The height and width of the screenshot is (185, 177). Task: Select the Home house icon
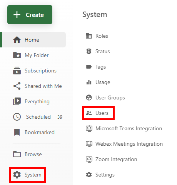tap(17, 40)
